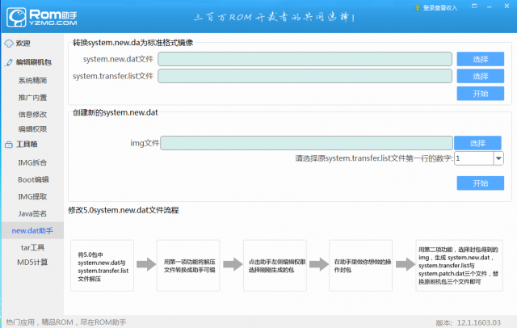Open 信息修改 in the sidebar
517x328 pixels.
(32, 115)
